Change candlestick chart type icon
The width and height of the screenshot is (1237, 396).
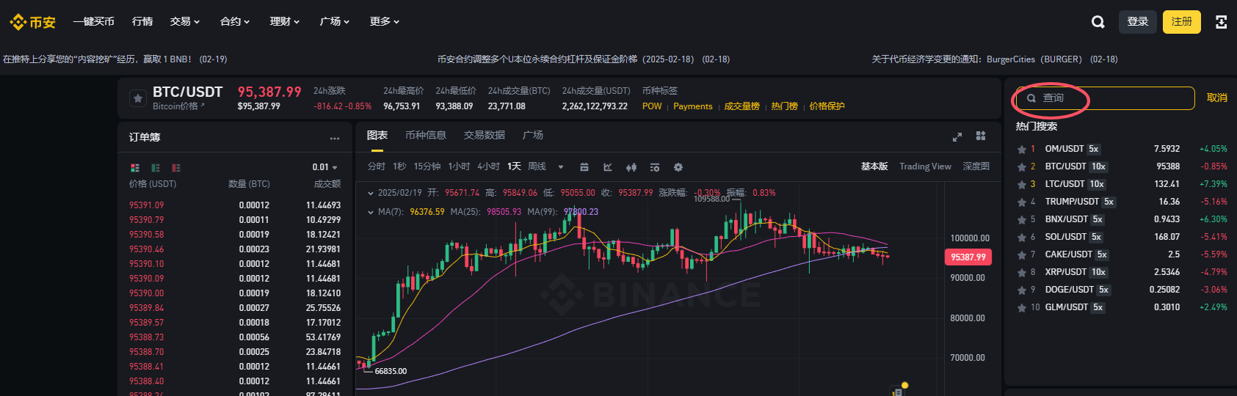pos(631,167)
